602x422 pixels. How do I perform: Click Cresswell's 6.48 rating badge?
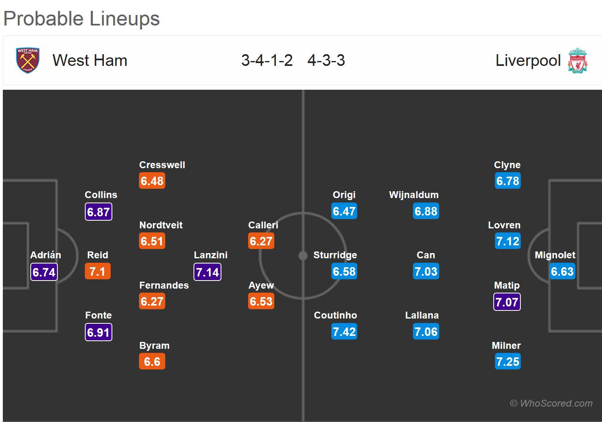[x=152, y=181]
